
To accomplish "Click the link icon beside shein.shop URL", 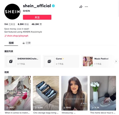I will pyautogui.click(x=6, y=36).
